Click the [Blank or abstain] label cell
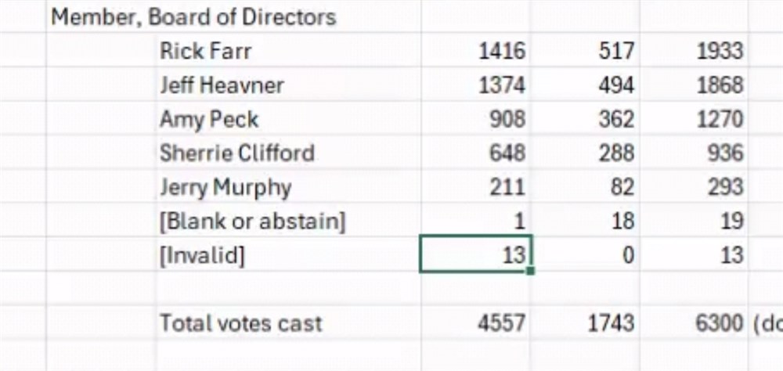This screenshot has width=783, height=371. pos(289,221)
